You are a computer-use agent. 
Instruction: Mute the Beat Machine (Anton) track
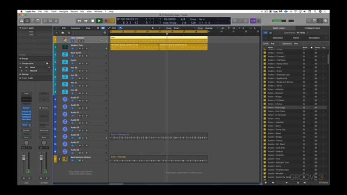pyautogui.click(x=80, y=160)
